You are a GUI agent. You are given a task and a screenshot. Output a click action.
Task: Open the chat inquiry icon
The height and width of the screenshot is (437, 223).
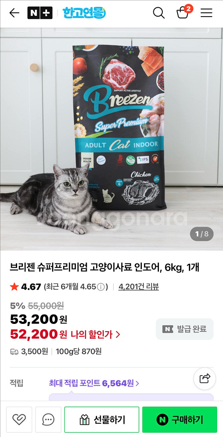(x=48, y=420)
